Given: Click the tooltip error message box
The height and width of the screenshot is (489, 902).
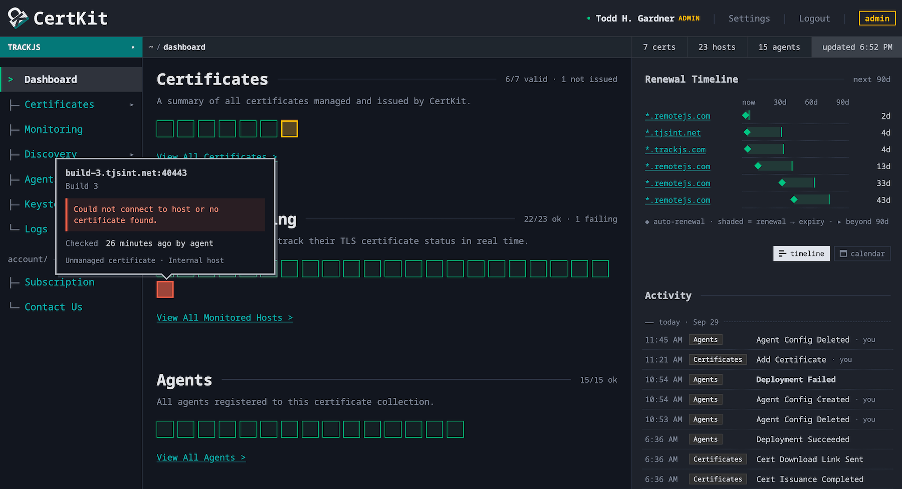Looking at the screenshot, I should [165, 215].
